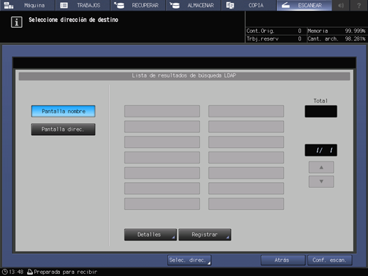Image resolution: width=368 pixels, height=276 pixels.
Task: Click the Registrar button
Action: pos(205,235)
